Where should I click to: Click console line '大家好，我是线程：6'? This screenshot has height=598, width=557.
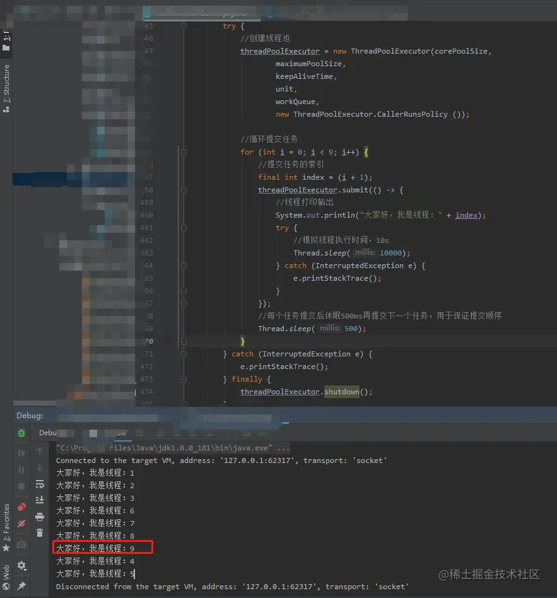click(95, 511)
